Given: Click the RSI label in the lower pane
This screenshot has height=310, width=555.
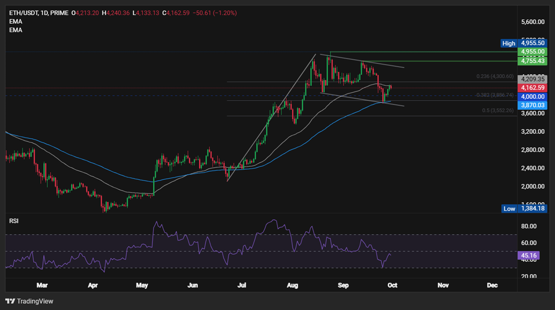Looking at the screenshot, I should pyautogui.click(x=14, y=220).
